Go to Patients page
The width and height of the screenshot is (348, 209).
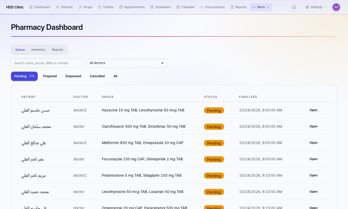coord(64,7)
